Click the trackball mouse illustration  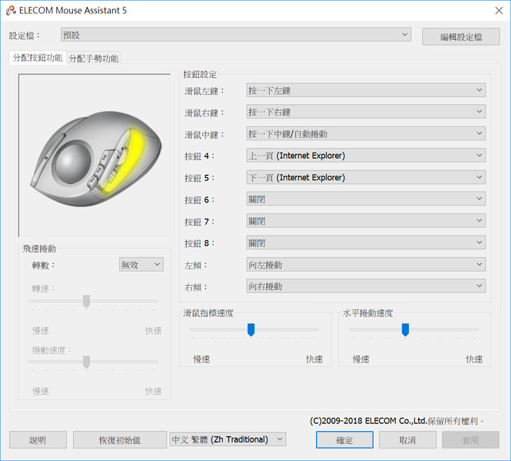pyautogui.click(x=96, y=159)
